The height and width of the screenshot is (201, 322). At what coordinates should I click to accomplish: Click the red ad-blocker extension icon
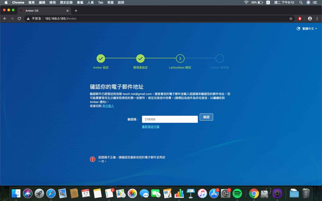click(x=300, y=18)
